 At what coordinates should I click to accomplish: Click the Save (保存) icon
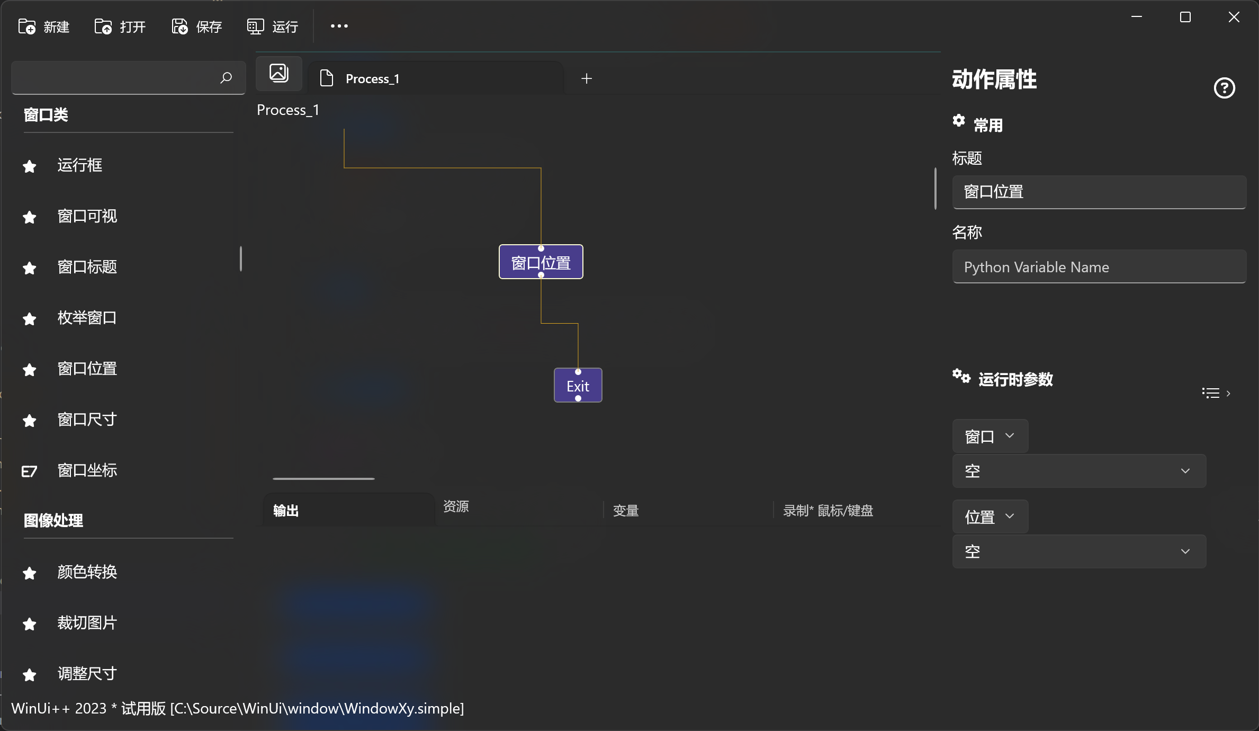179,26
